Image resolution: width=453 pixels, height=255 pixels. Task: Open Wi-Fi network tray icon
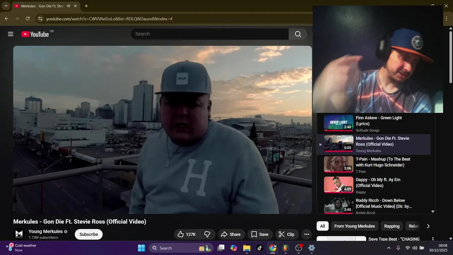pos(408,248)
